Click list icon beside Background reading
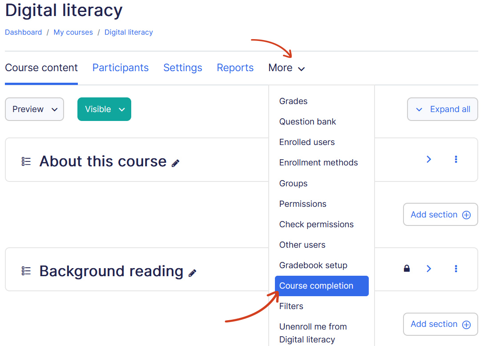484x346 pixels. 26,271
